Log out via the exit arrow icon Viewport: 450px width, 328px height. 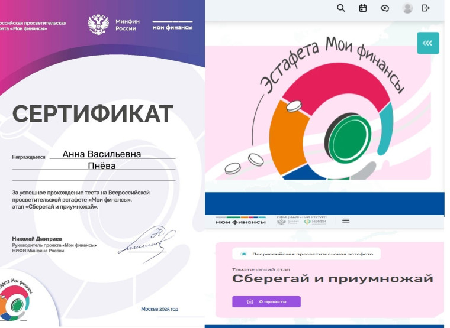click(426, 8)
